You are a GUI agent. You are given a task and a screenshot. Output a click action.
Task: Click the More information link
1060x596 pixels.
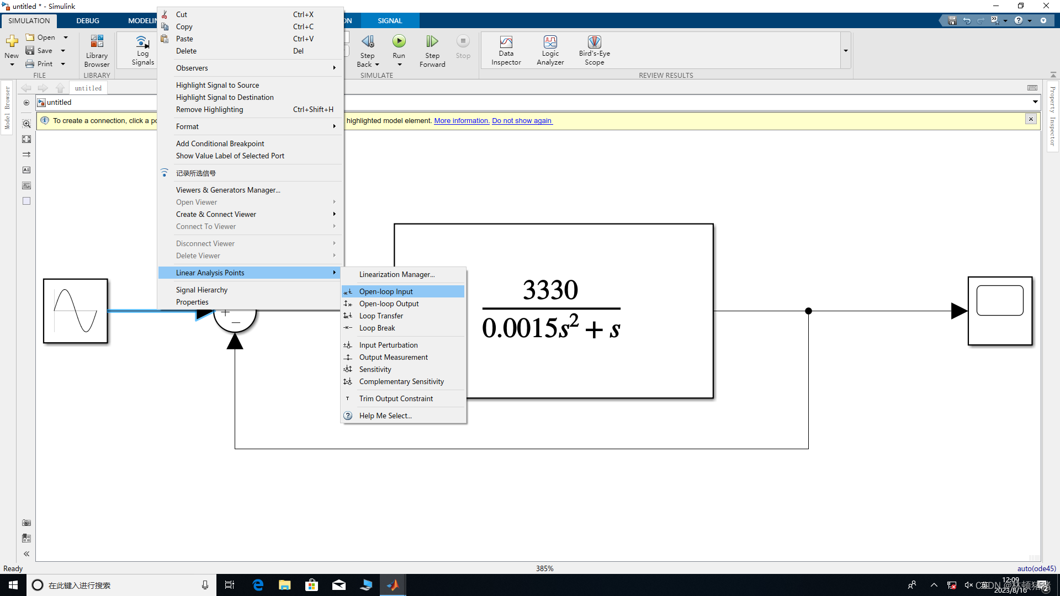click(x=461, y=120)
